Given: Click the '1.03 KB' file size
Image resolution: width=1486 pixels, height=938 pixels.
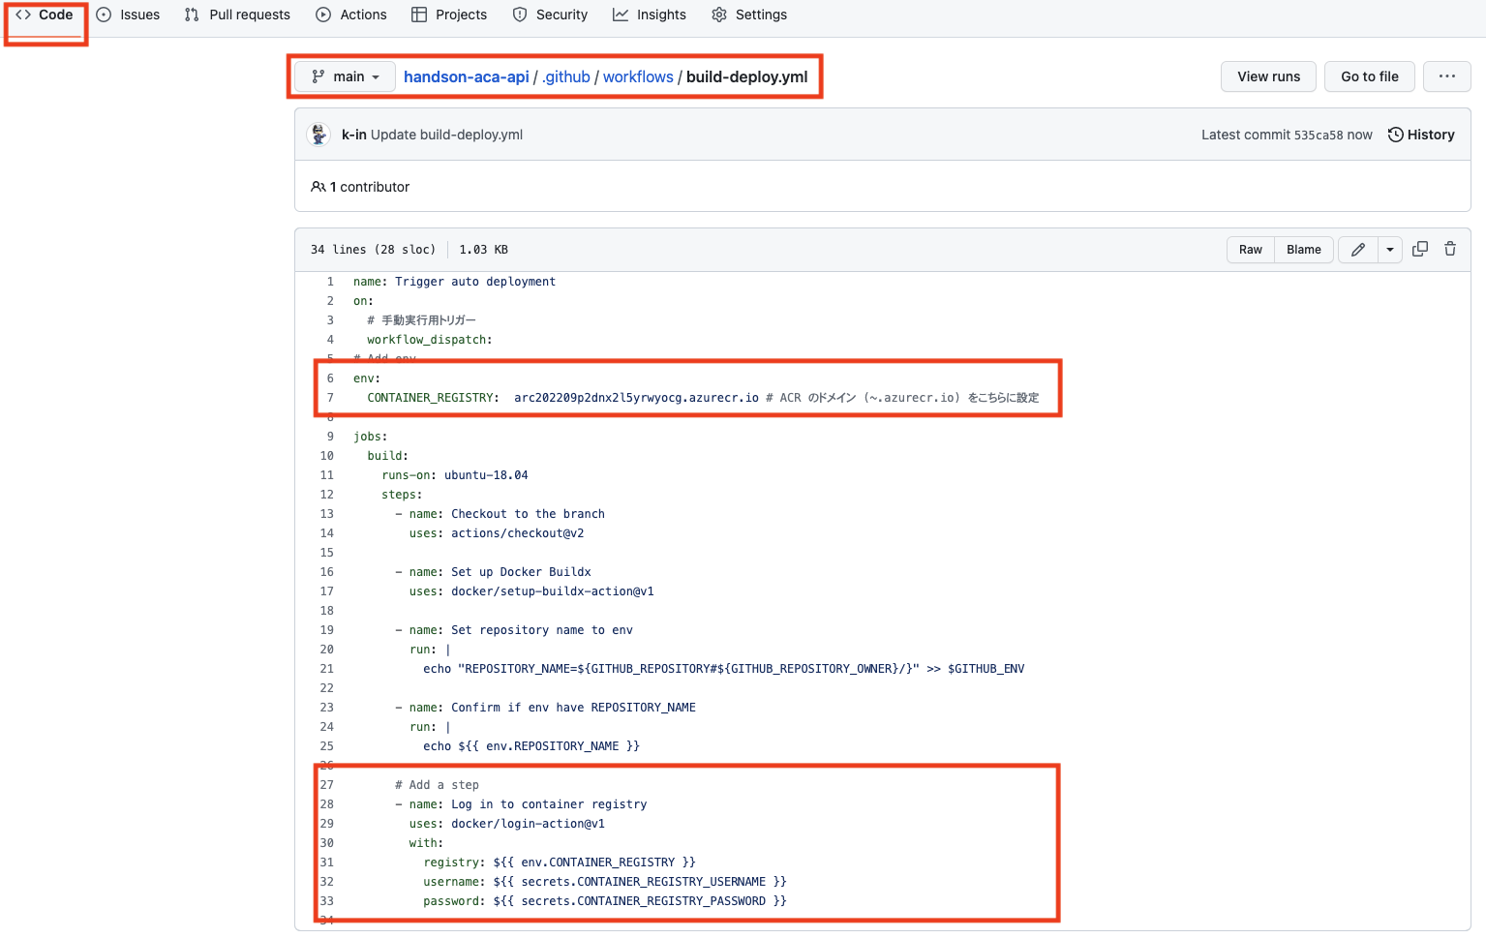Looking at the screenshot, I should (483, 250).
